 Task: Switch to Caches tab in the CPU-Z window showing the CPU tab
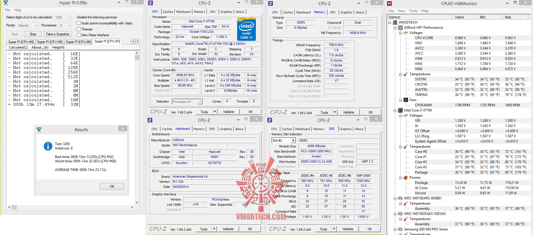coord(168,12)
